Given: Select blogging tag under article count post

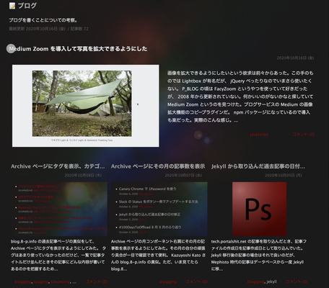Looking at the screenshot, I should (168, 282).
